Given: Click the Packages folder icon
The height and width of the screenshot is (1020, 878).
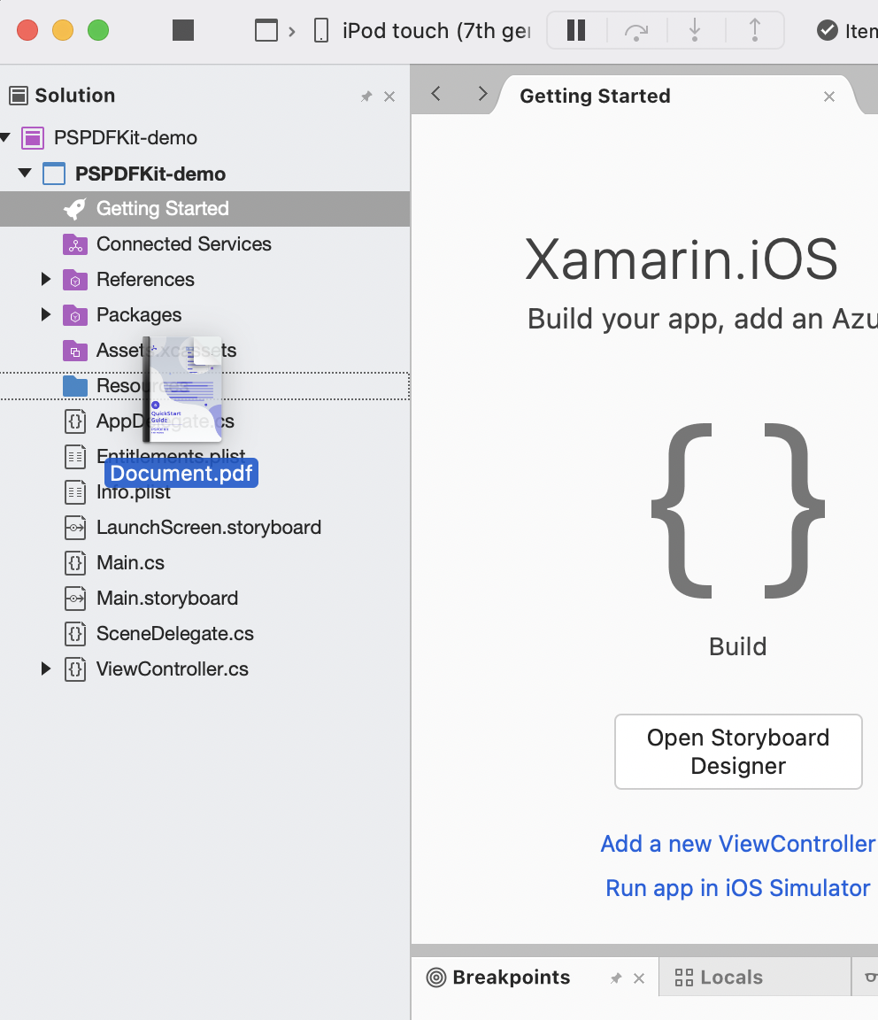Looking at the screenshot, I should [75, 315].
